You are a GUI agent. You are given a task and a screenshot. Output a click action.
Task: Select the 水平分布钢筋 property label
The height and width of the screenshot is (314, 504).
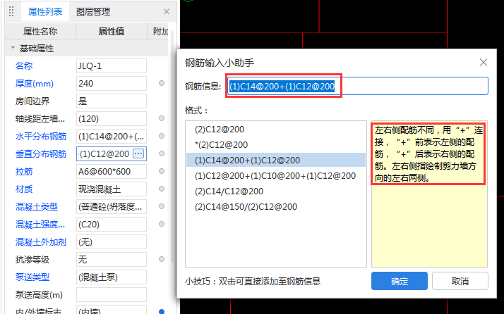click(41, 137)
